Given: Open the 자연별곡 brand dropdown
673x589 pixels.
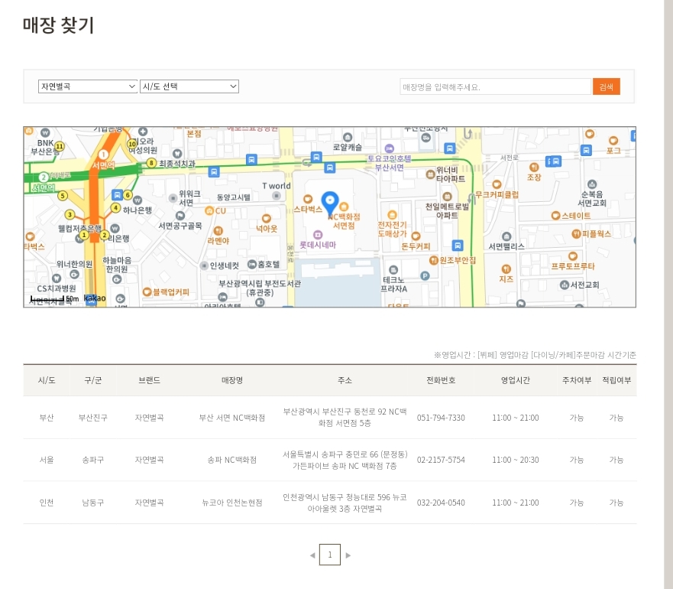Looking at the screenshot, I should (88, 86).
